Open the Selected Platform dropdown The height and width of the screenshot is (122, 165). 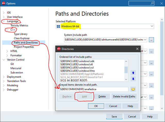152,26
